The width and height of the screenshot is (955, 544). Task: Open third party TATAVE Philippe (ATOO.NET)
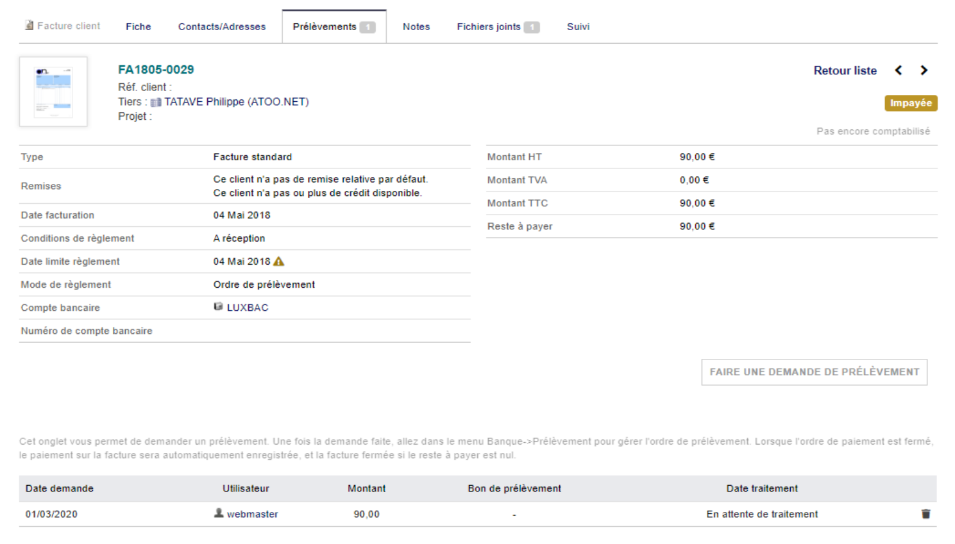[236, 102]
